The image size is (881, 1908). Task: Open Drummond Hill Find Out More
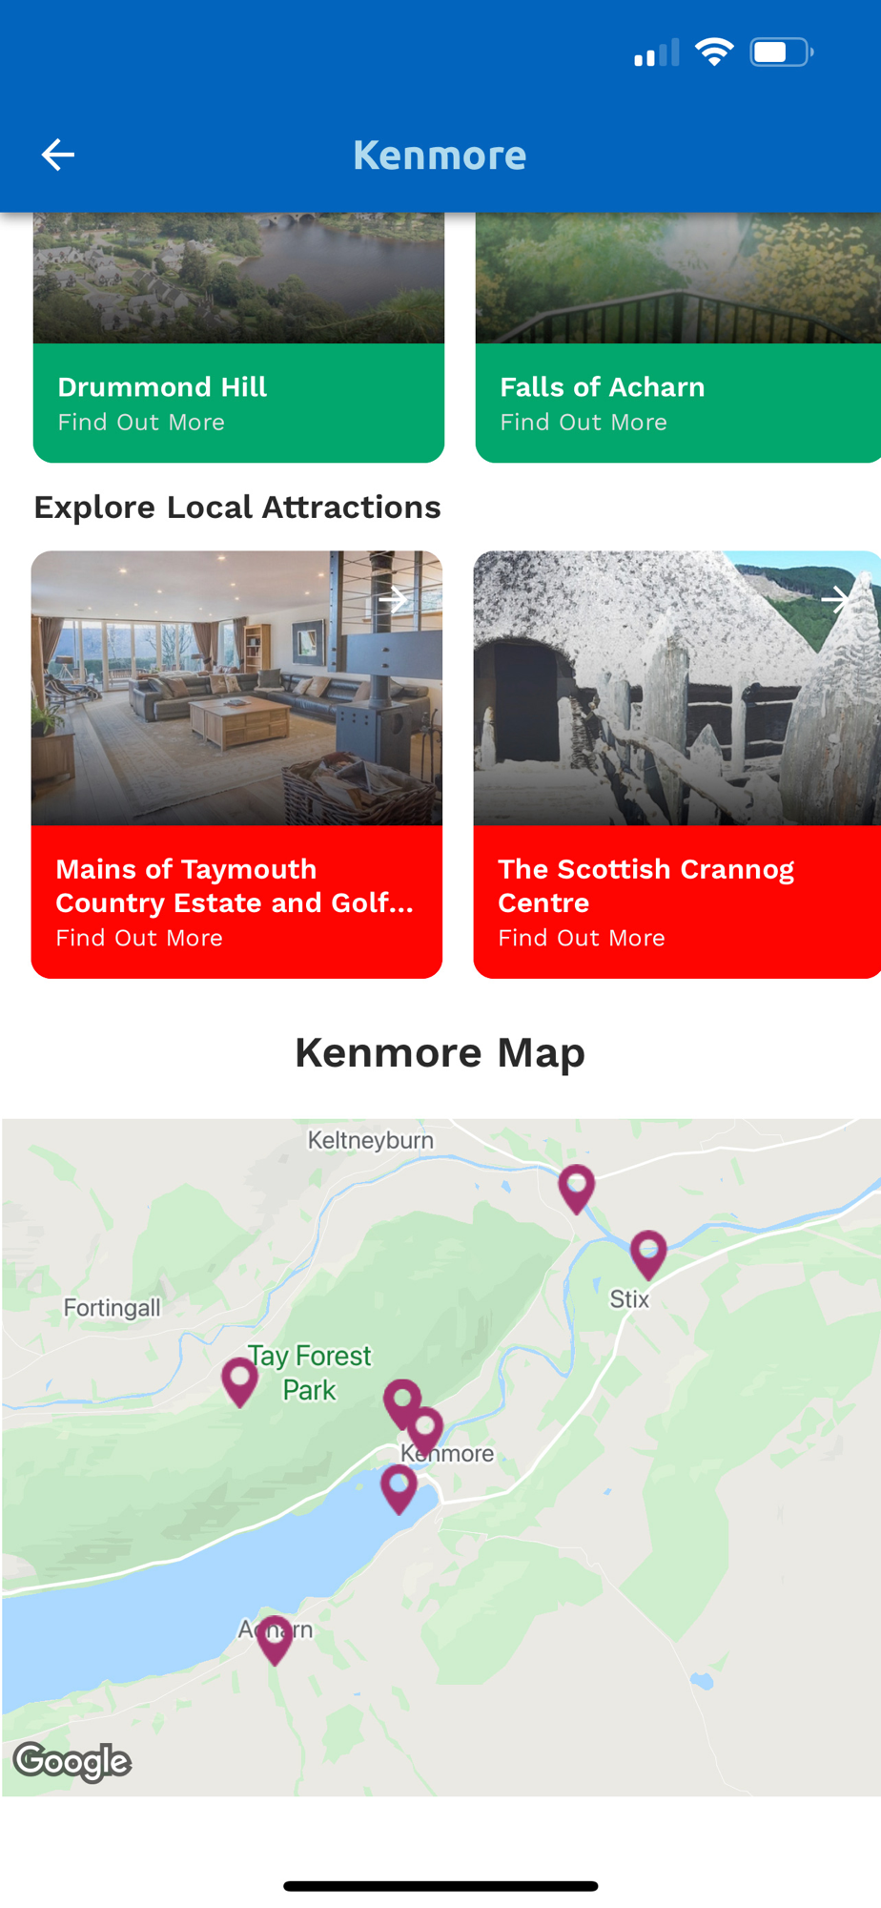[x=141, y=423]
